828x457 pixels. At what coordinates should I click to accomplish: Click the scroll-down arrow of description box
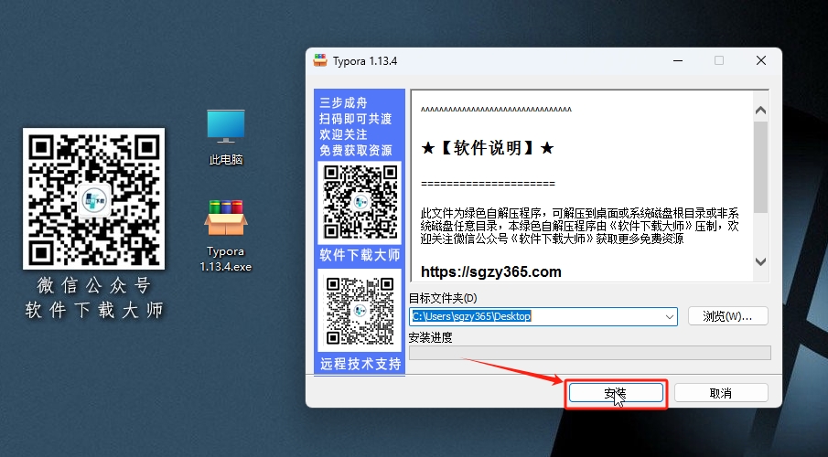(x=760, y=261)
